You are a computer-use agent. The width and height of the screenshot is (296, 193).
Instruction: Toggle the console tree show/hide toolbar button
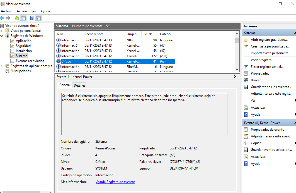(23, 18)
